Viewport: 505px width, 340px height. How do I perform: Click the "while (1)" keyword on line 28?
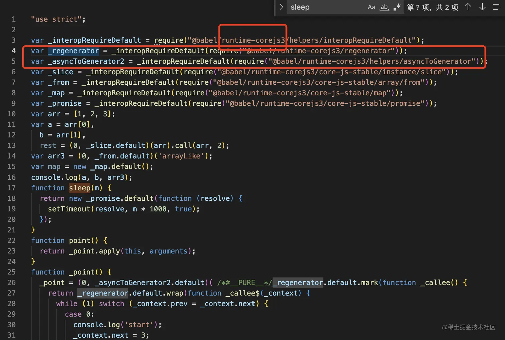click(x=75, y=304)
